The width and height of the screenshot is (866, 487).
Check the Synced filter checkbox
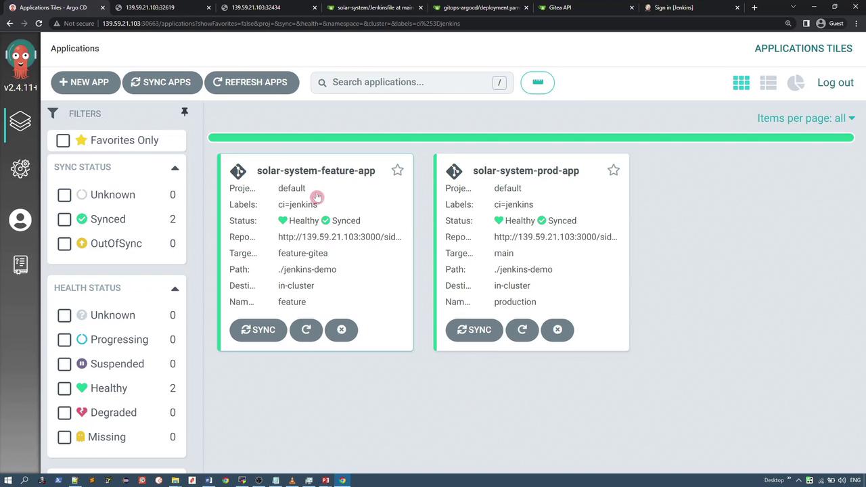click(64, 219)
